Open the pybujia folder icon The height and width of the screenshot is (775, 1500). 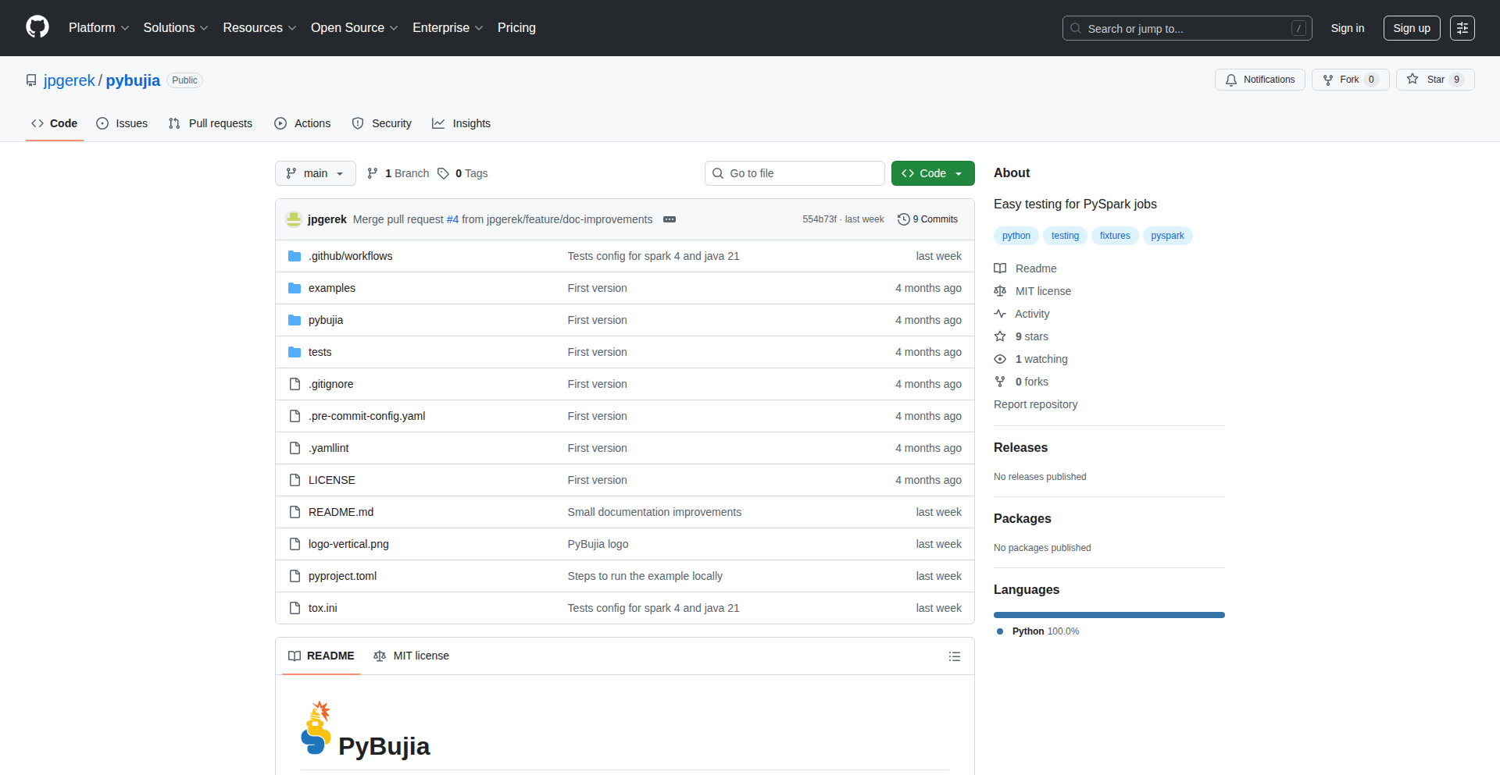(x=295, y=320)
